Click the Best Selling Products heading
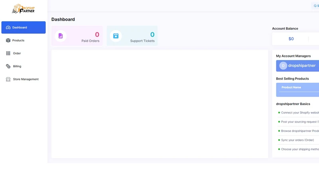319x179 pixels. (292, 79)
